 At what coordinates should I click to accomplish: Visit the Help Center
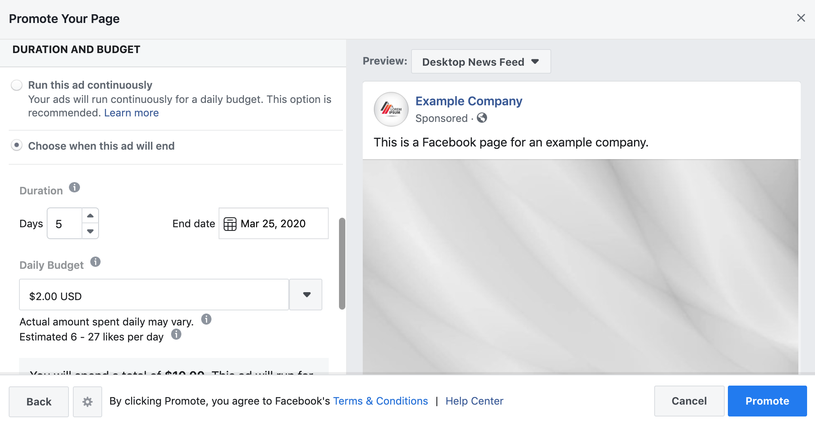point(474,401)
